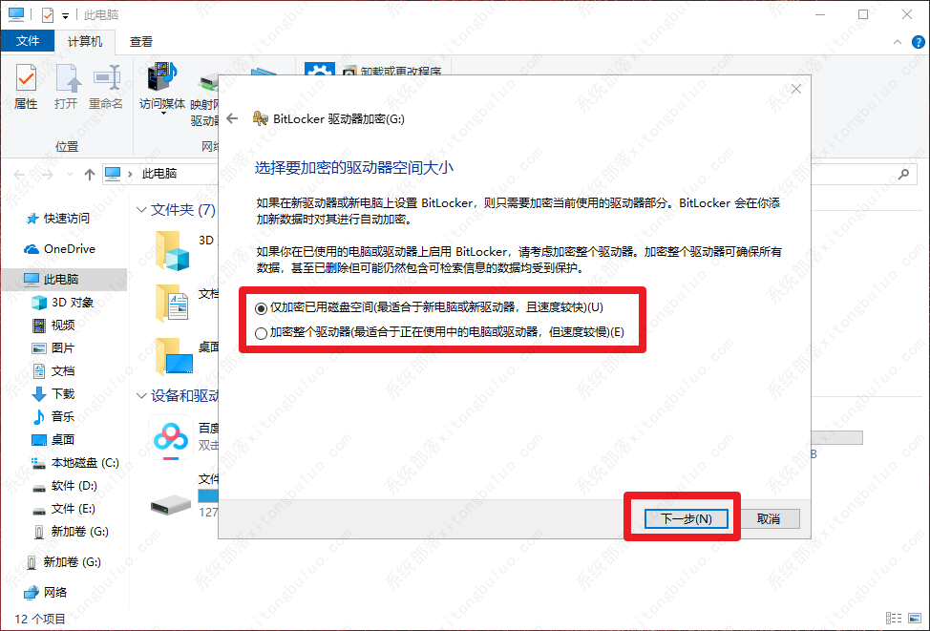Screen dimensions: 930x631
Task: Collapse the 设备和驱动器 section chevron
Action: click(x=141, y=395)
